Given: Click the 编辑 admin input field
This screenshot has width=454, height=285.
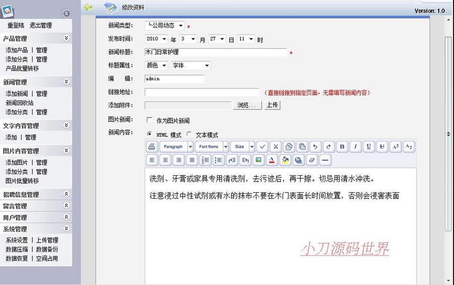Looking at the screenshot, I should click(175, 79).
